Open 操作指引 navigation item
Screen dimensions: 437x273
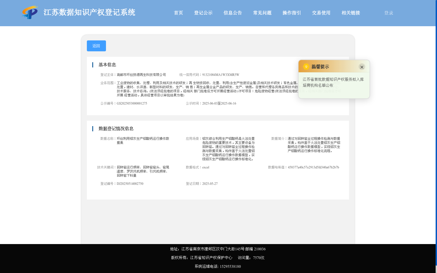pyautogui.click(x=292, y=13)
